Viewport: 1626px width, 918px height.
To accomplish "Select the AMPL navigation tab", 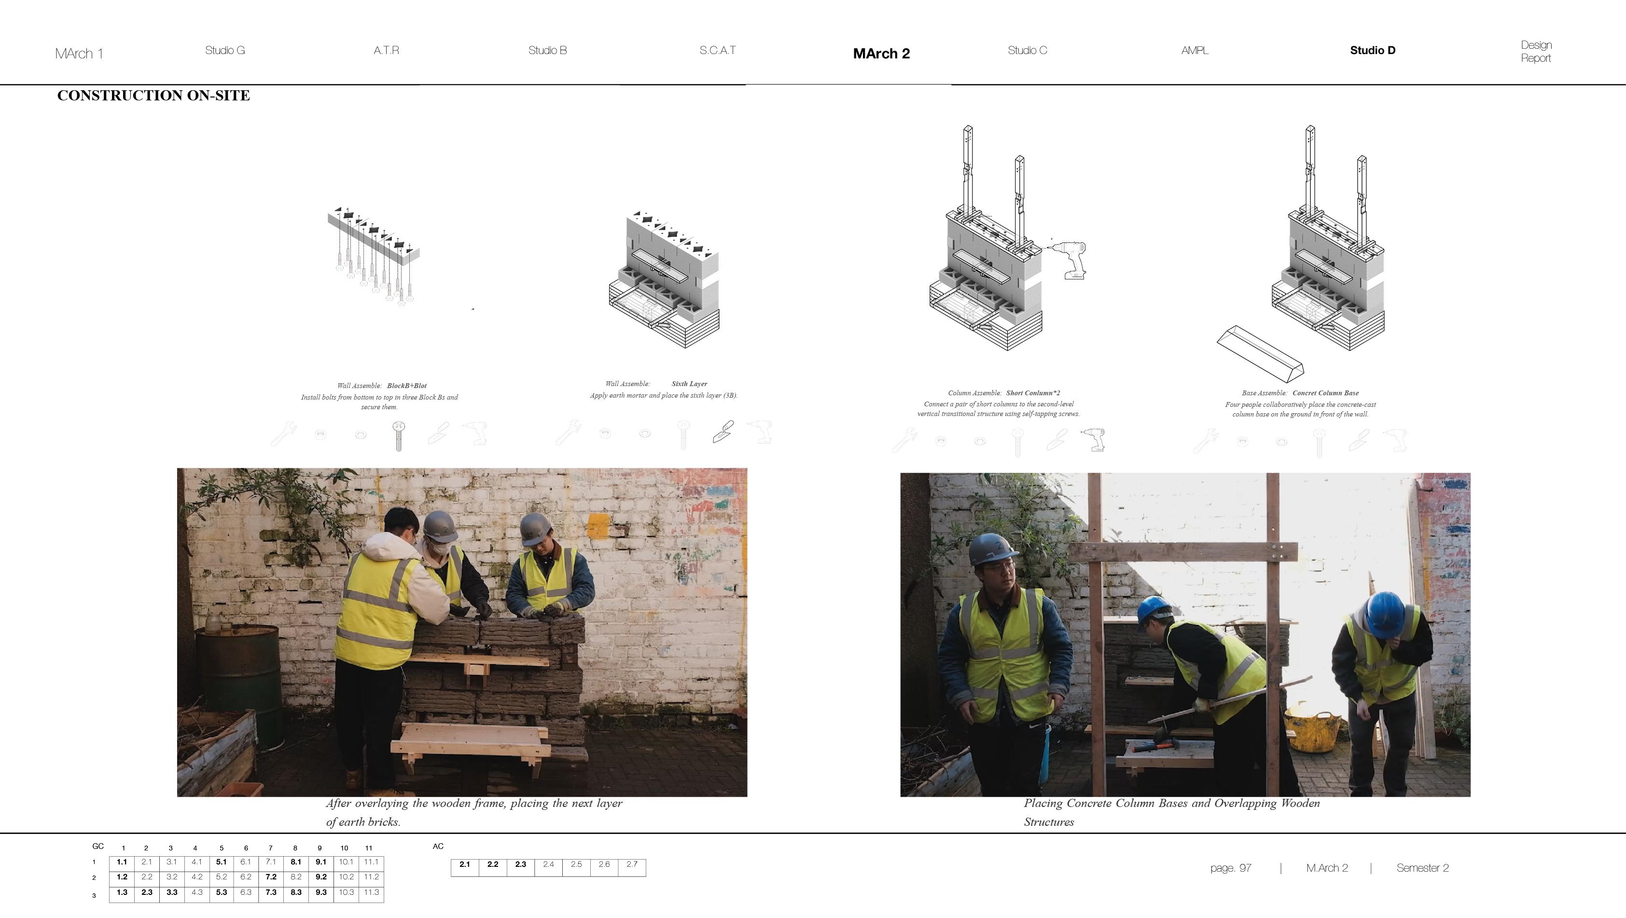I will click(1194, 51).
